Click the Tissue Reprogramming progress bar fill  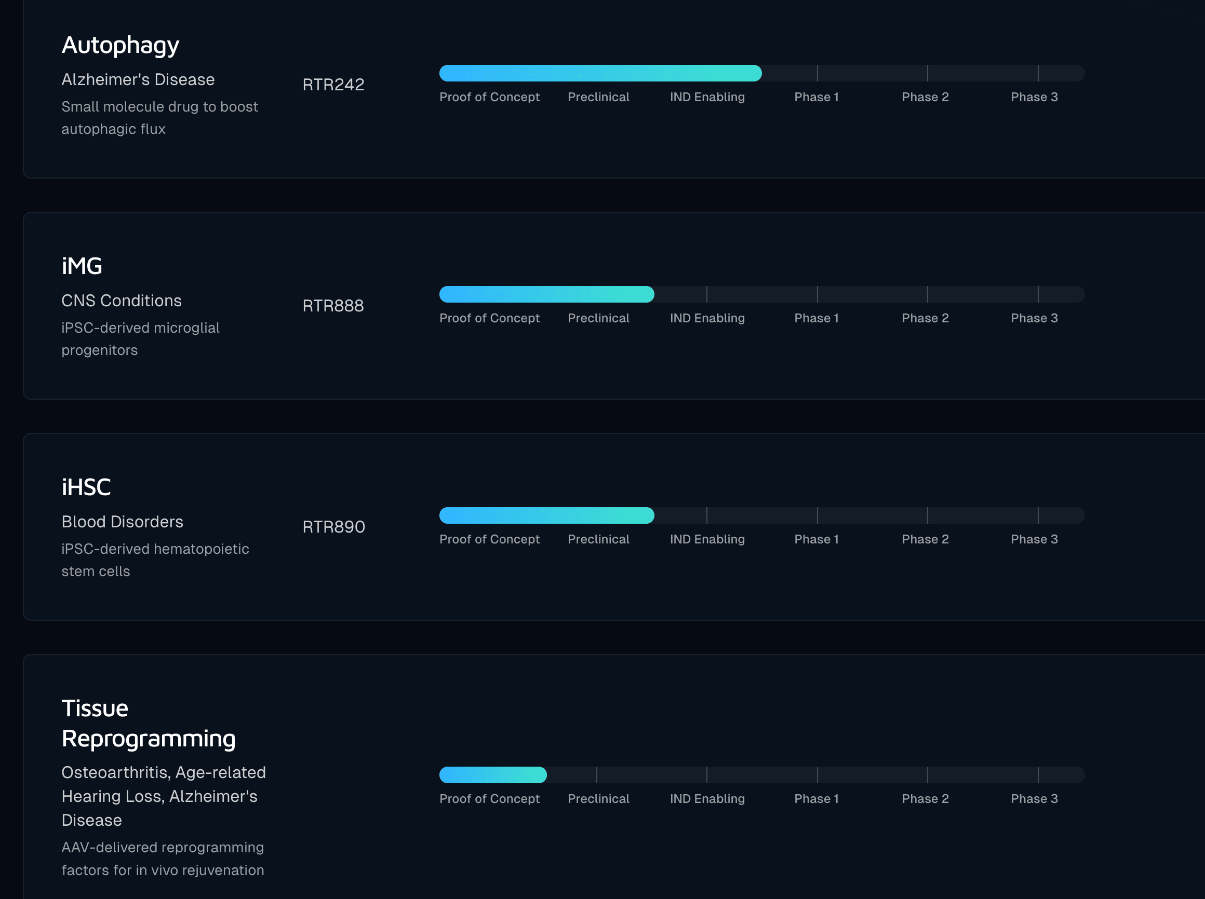tap(493, 774)
